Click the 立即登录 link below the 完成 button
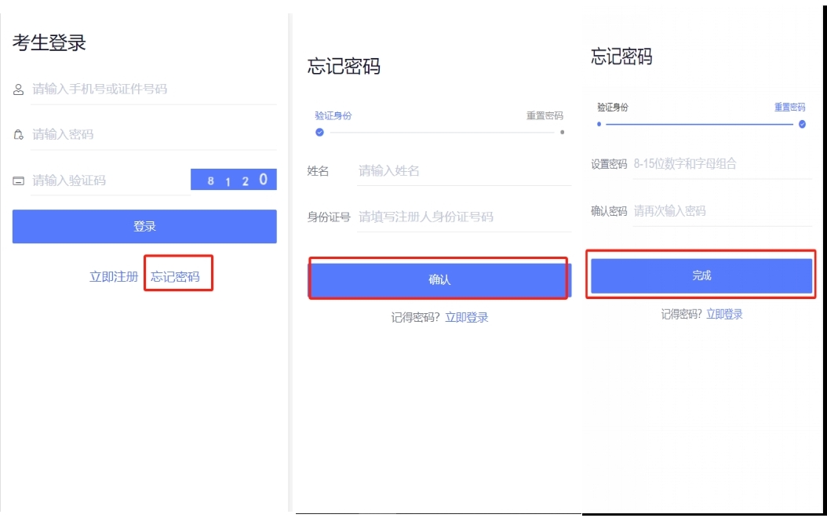The height and width of the screenshot is (518, 827). click(724, 315)
